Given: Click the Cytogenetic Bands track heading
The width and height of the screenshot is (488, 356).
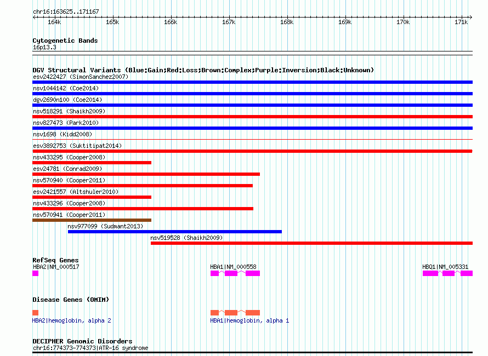Looking at the screenshot, I should click(65, 41).
